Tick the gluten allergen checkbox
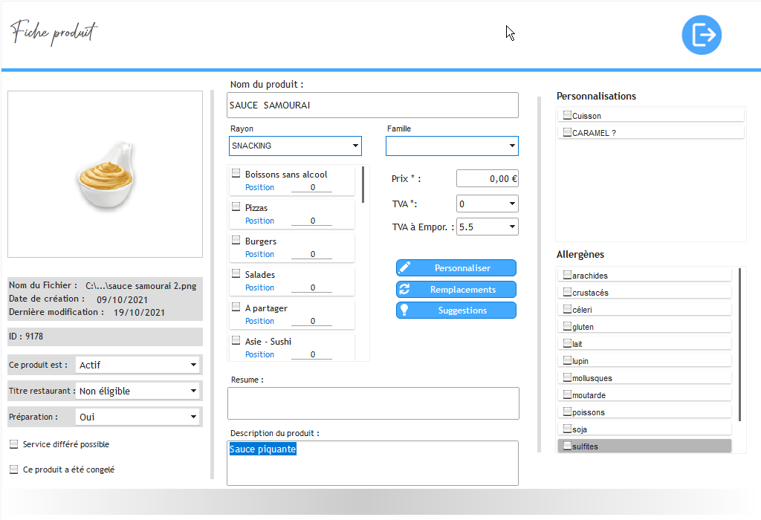The height and width of the screenshot is (520, 761). [567, 327]
